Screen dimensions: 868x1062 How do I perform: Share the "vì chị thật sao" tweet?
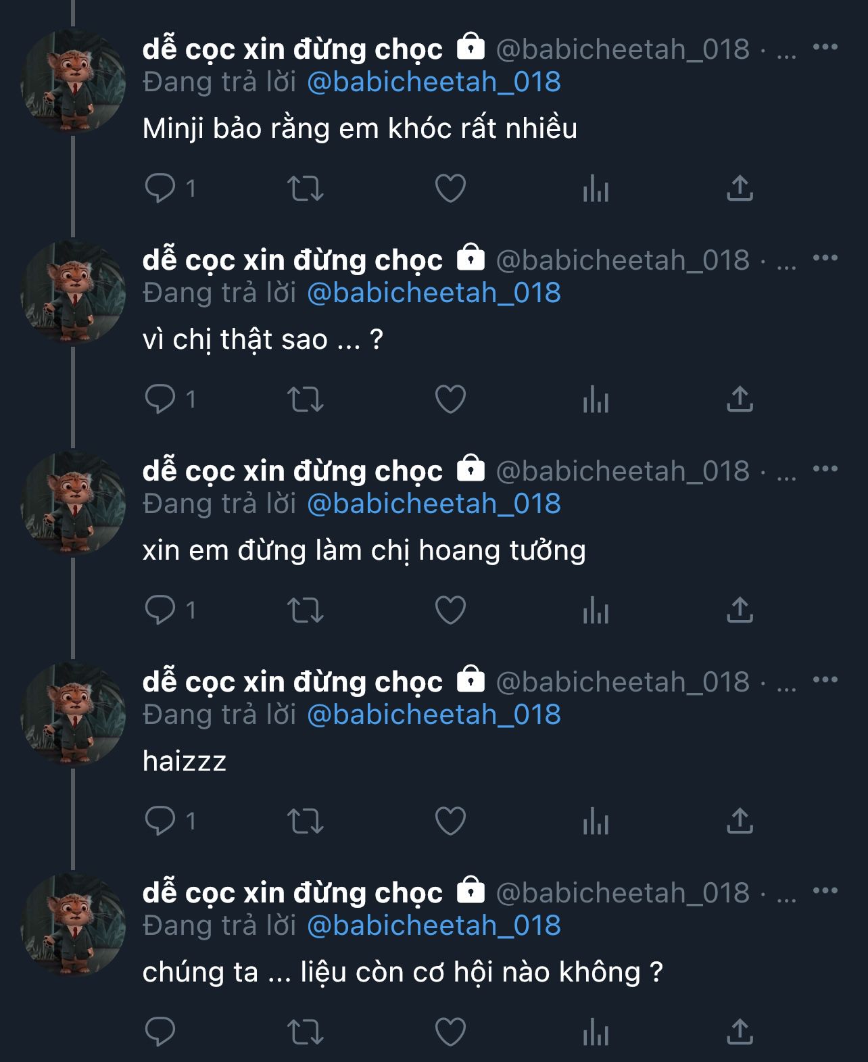point(740,399)
